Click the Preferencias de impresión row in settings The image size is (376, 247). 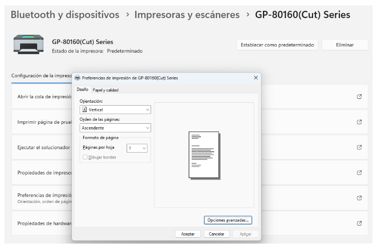pos(189,198)
